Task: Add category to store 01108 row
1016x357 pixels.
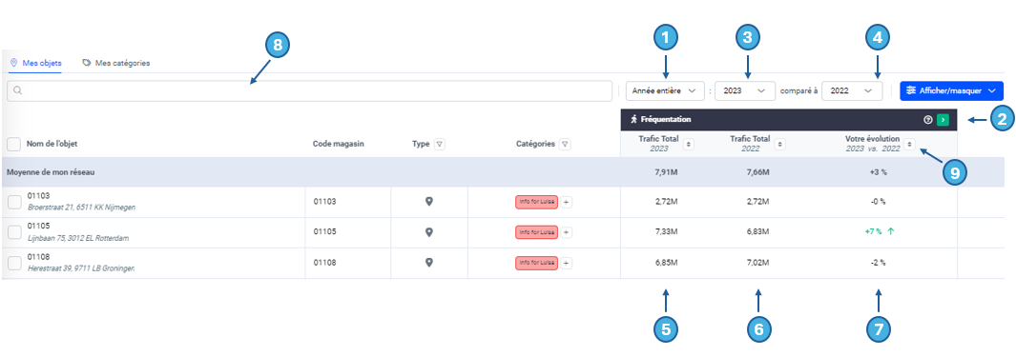Action: click(x=567, y=263)
